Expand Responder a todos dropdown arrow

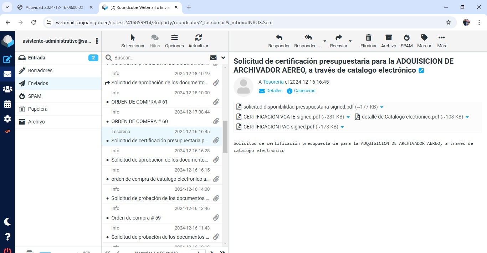324,41
